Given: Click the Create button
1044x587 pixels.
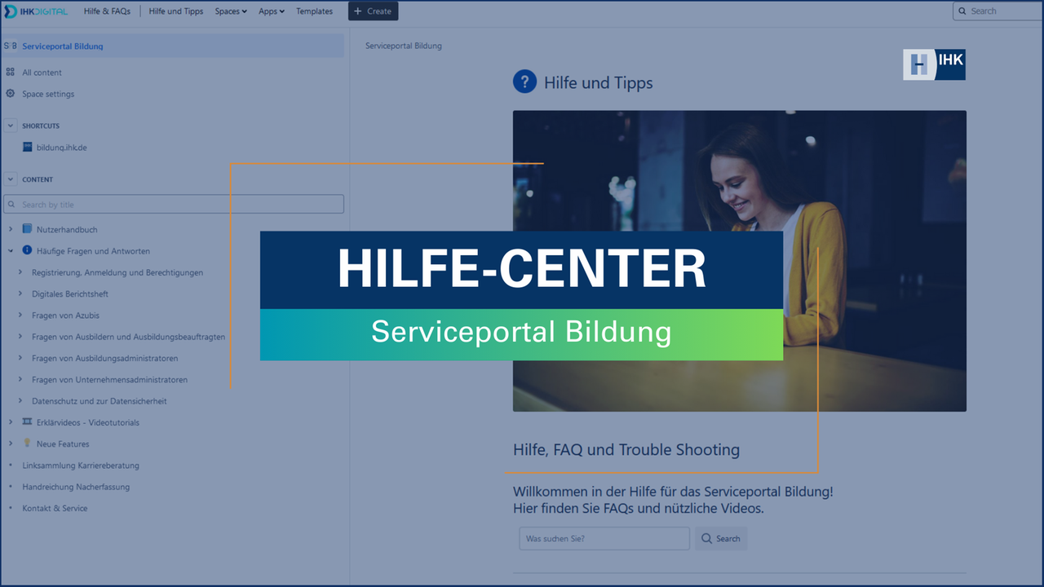Looking at the screenshot, I should [x=374, y=11].
